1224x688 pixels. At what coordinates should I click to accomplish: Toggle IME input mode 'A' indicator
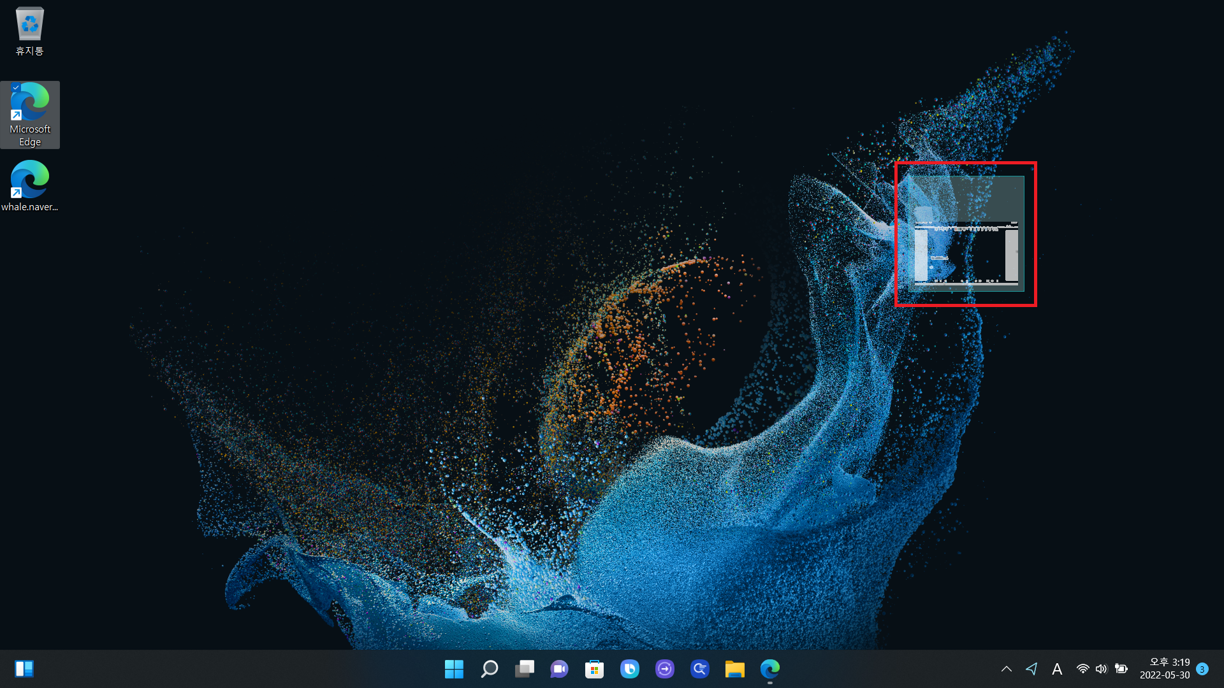(1057, 669)
